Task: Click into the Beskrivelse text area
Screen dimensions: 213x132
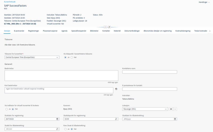Action: tap(62, 76)
